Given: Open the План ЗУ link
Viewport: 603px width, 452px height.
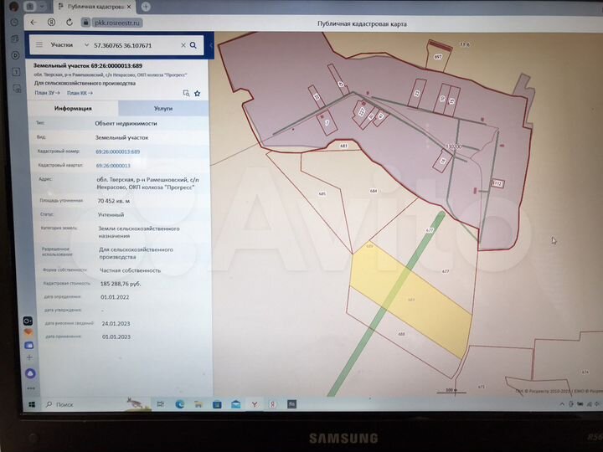Looking at the screenshot, I should point(47,93).
